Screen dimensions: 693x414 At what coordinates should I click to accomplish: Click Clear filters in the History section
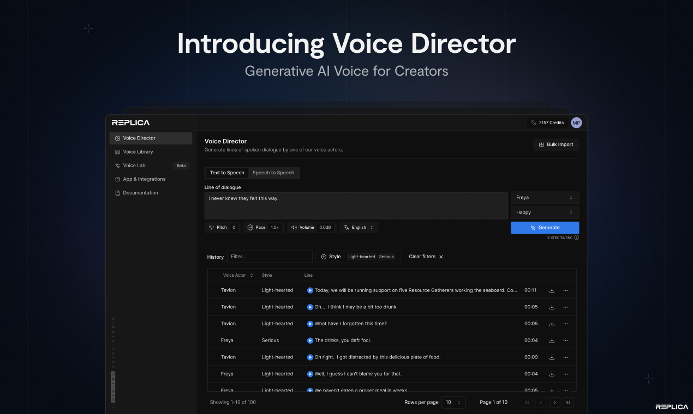click(x=422, y=256)
